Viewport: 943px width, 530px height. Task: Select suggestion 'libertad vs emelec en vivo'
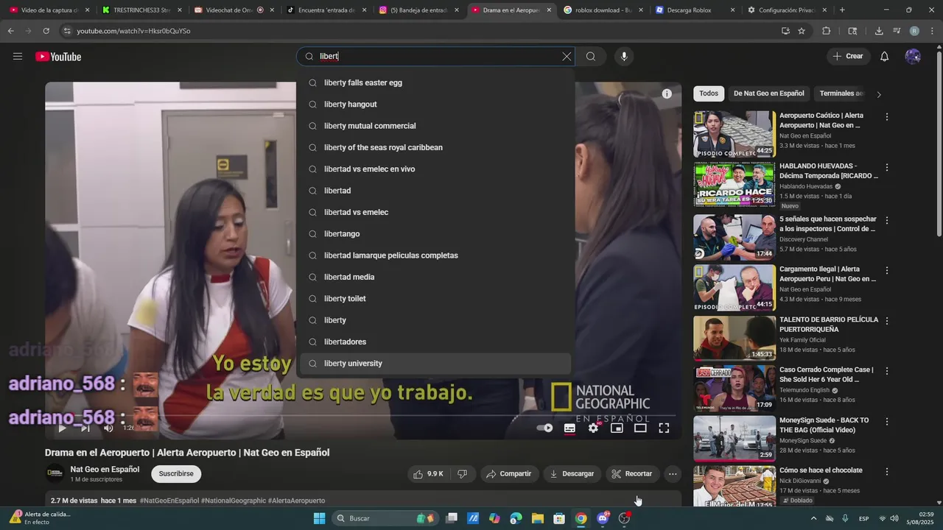(435, 169)
